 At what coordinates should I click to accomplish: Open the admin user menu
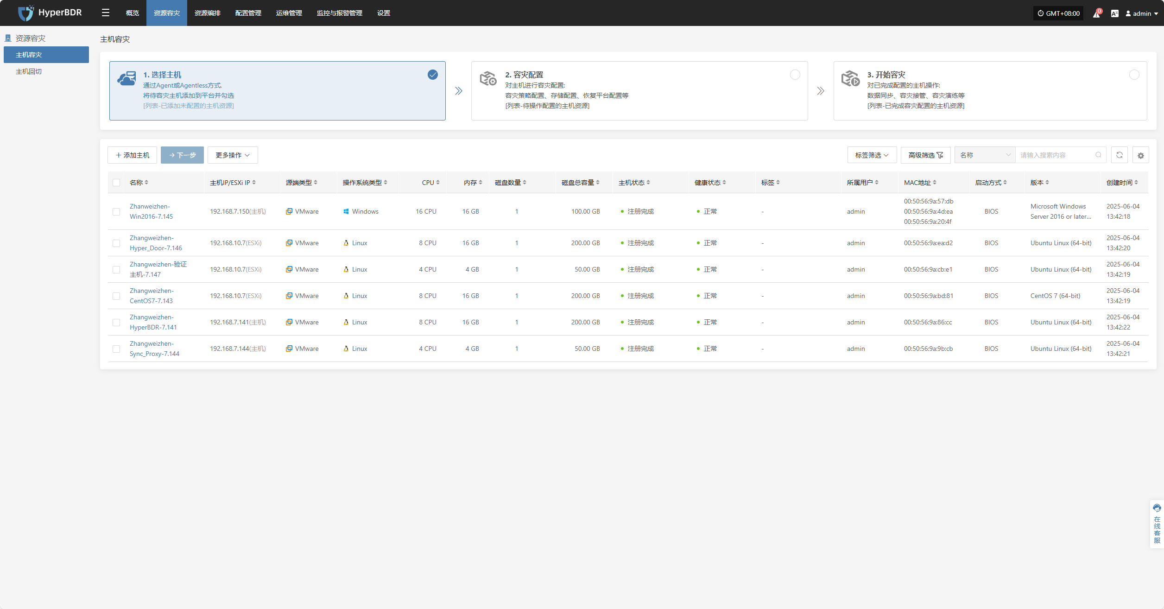1142,13
